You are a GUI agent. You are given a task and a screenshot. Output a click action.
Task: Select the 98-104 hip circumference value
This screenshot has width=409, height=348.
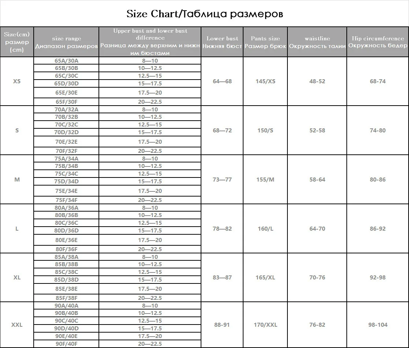pos(378,325)
